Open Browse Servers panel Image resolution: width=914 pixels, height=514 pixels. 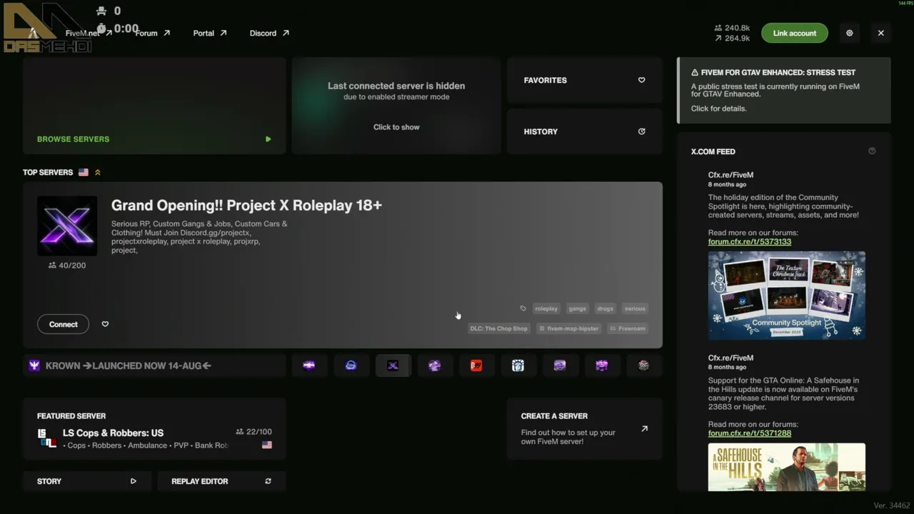[154, 106]
